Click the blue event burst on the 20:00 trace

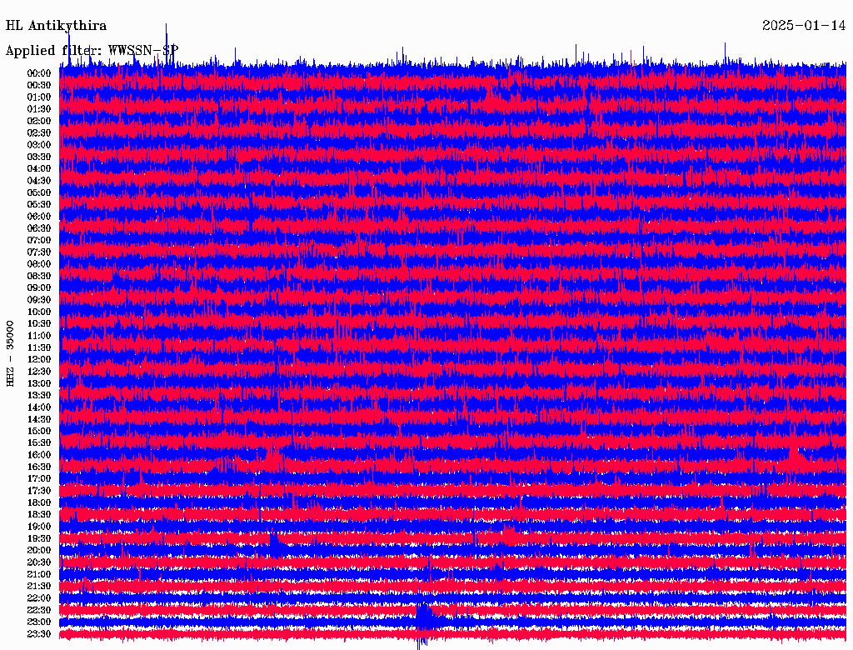[275, 546]
